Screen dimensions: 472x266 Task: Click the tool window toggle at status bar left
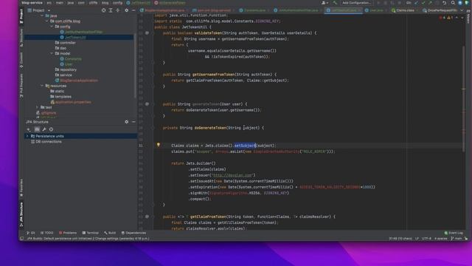tap(21, 239)
